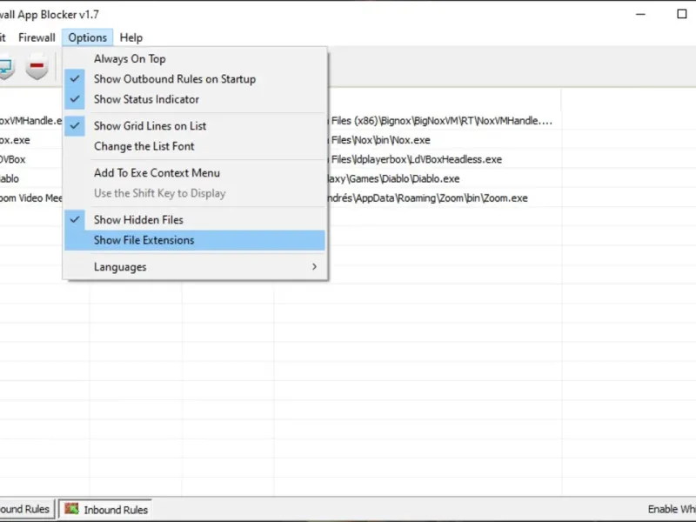Enable Always On Top
Screen dimensions: 696x522
coord(130,59)
